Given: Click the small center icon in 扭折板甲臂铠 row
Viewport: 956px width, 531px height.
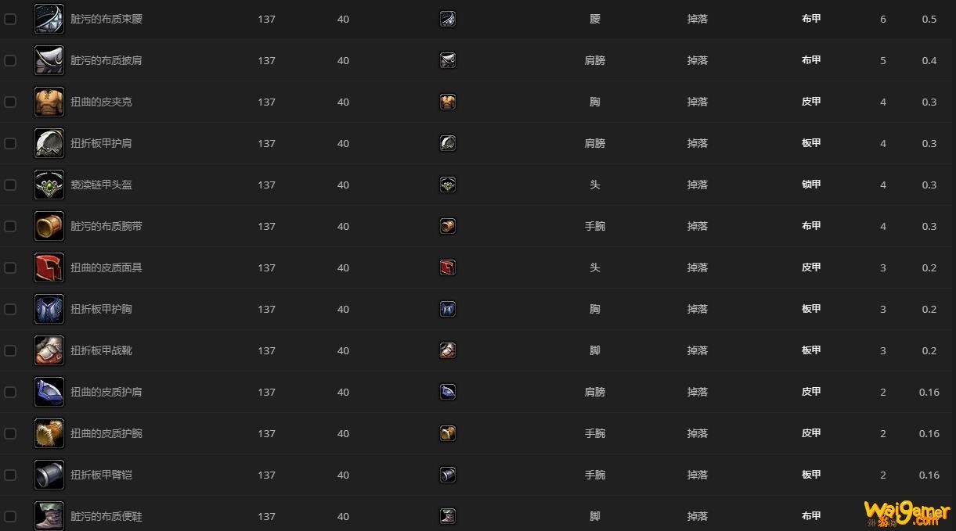Looking at the screenshot, I should coord(448,475).
